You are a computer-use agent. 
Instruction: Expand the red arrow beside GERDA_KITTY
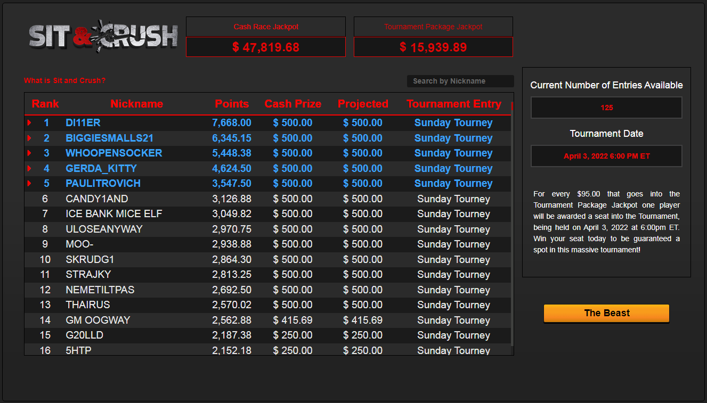(x=29, y=168)
